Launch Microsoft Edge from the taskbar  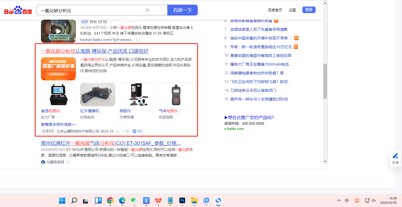click(122, 201)
